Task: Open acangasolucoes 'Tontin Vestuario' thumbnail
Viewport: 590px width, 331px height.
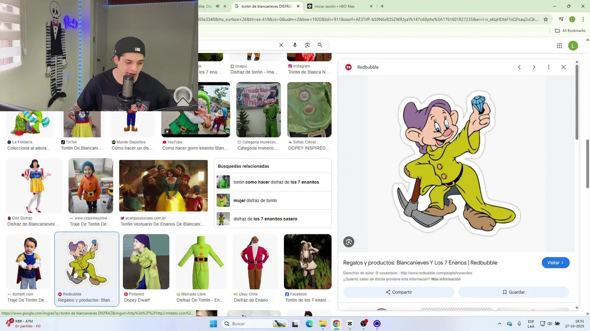Action: coord(164,186)
